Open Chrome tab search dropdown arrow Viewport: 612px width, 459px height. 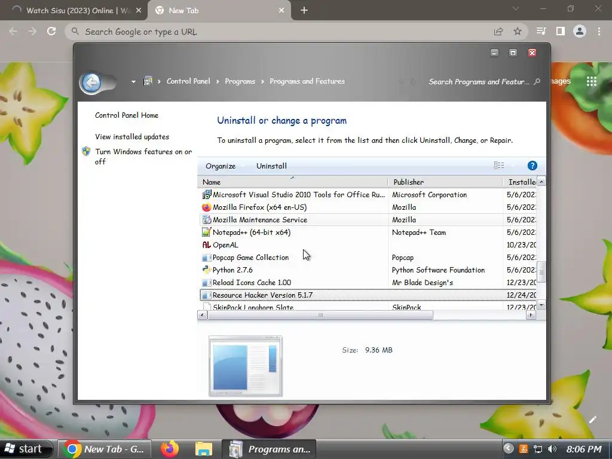516,8
